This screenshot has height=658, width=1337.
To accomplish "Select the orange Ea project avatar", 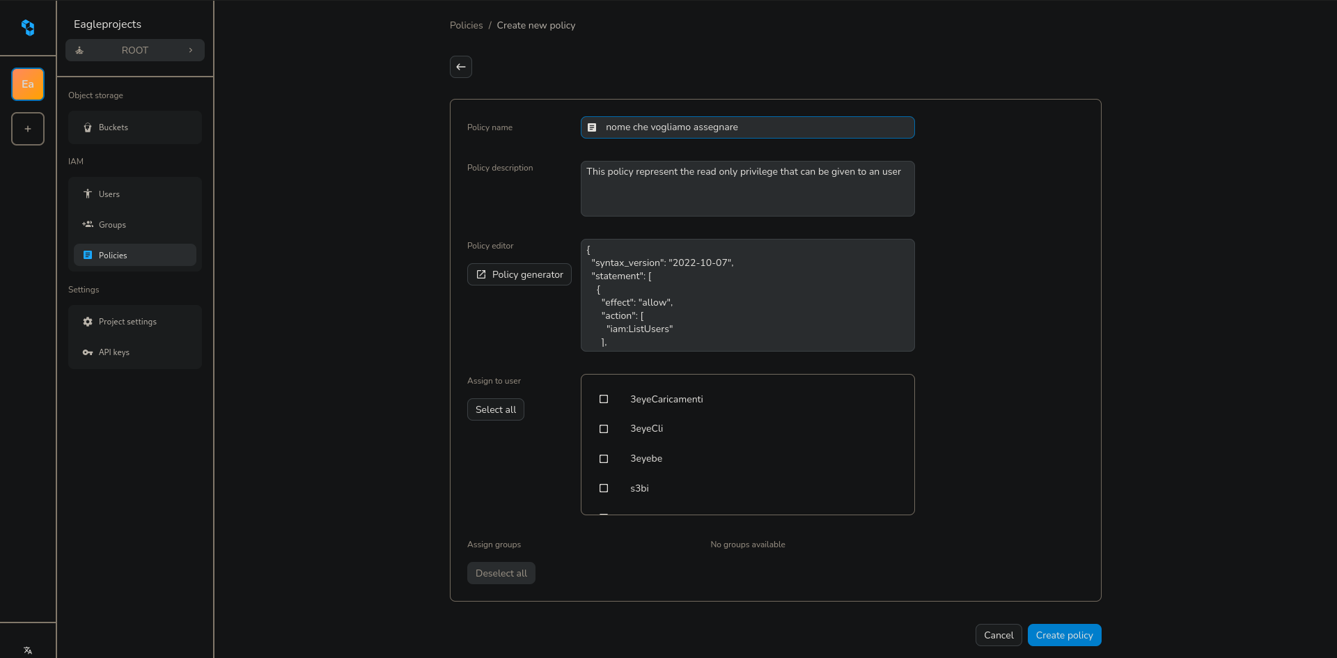I will (28, 84).
